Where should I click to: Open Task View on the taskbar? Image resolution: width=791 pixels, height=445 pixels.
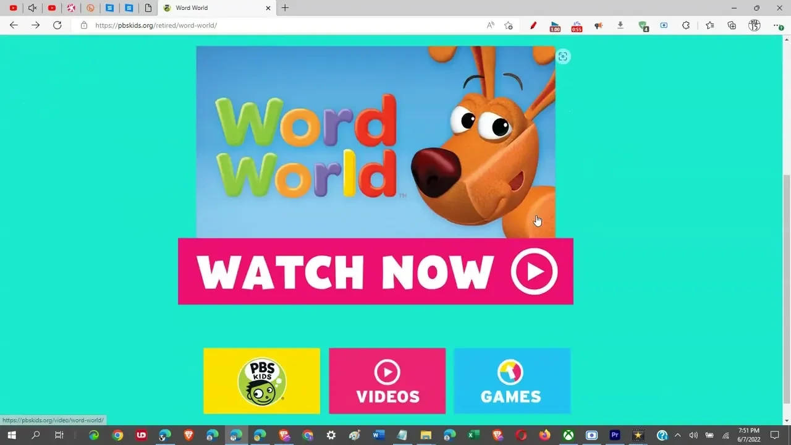click(x=59, y=435)
